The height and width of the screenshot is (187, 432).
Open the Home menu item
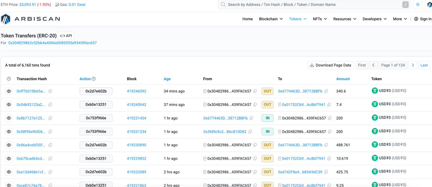[248, 19]
